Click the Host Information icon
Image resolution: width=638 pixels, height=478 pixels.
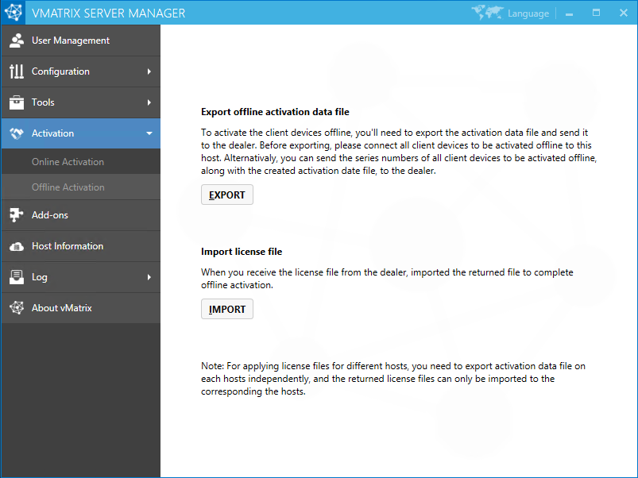click(x=17, y=246)
